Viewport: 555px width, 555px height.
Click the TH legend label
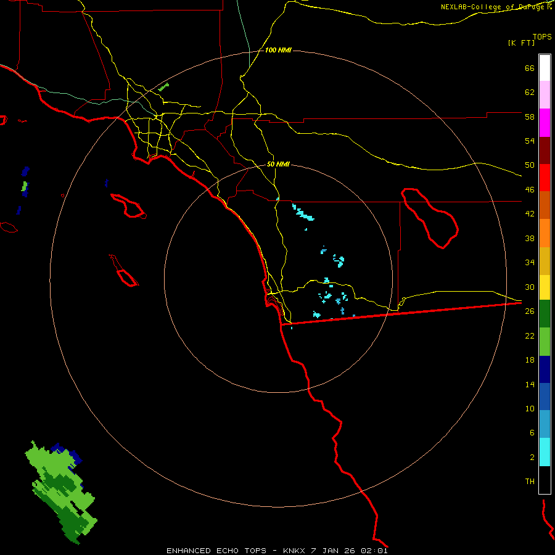point(530,482)
